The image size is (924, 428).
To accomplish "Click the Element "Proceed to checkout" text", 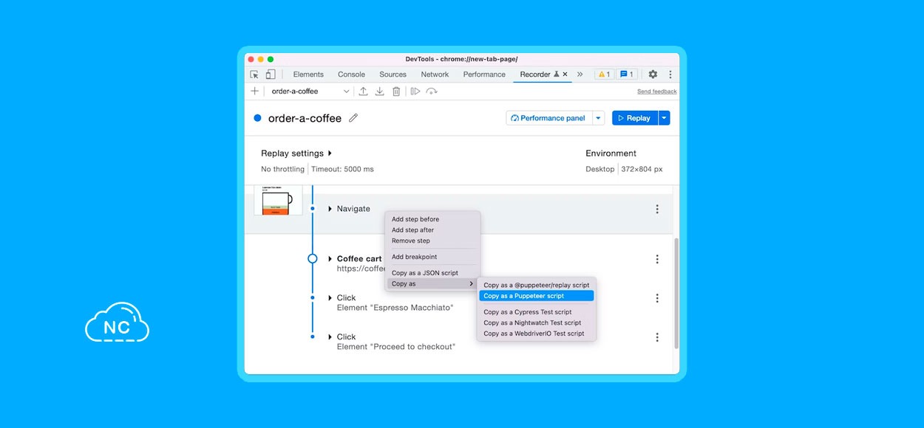I will pos(396,347).
